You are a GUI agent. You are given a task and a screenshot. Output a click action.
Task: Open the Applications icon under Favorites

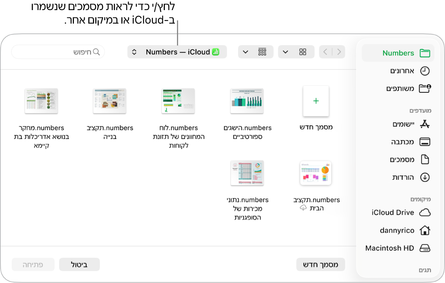tap(425, 124)
